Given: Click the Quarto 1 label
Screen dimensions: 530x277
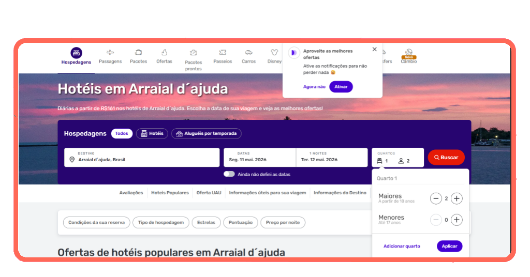Looking at the screenshot, I should pos(387,178).
